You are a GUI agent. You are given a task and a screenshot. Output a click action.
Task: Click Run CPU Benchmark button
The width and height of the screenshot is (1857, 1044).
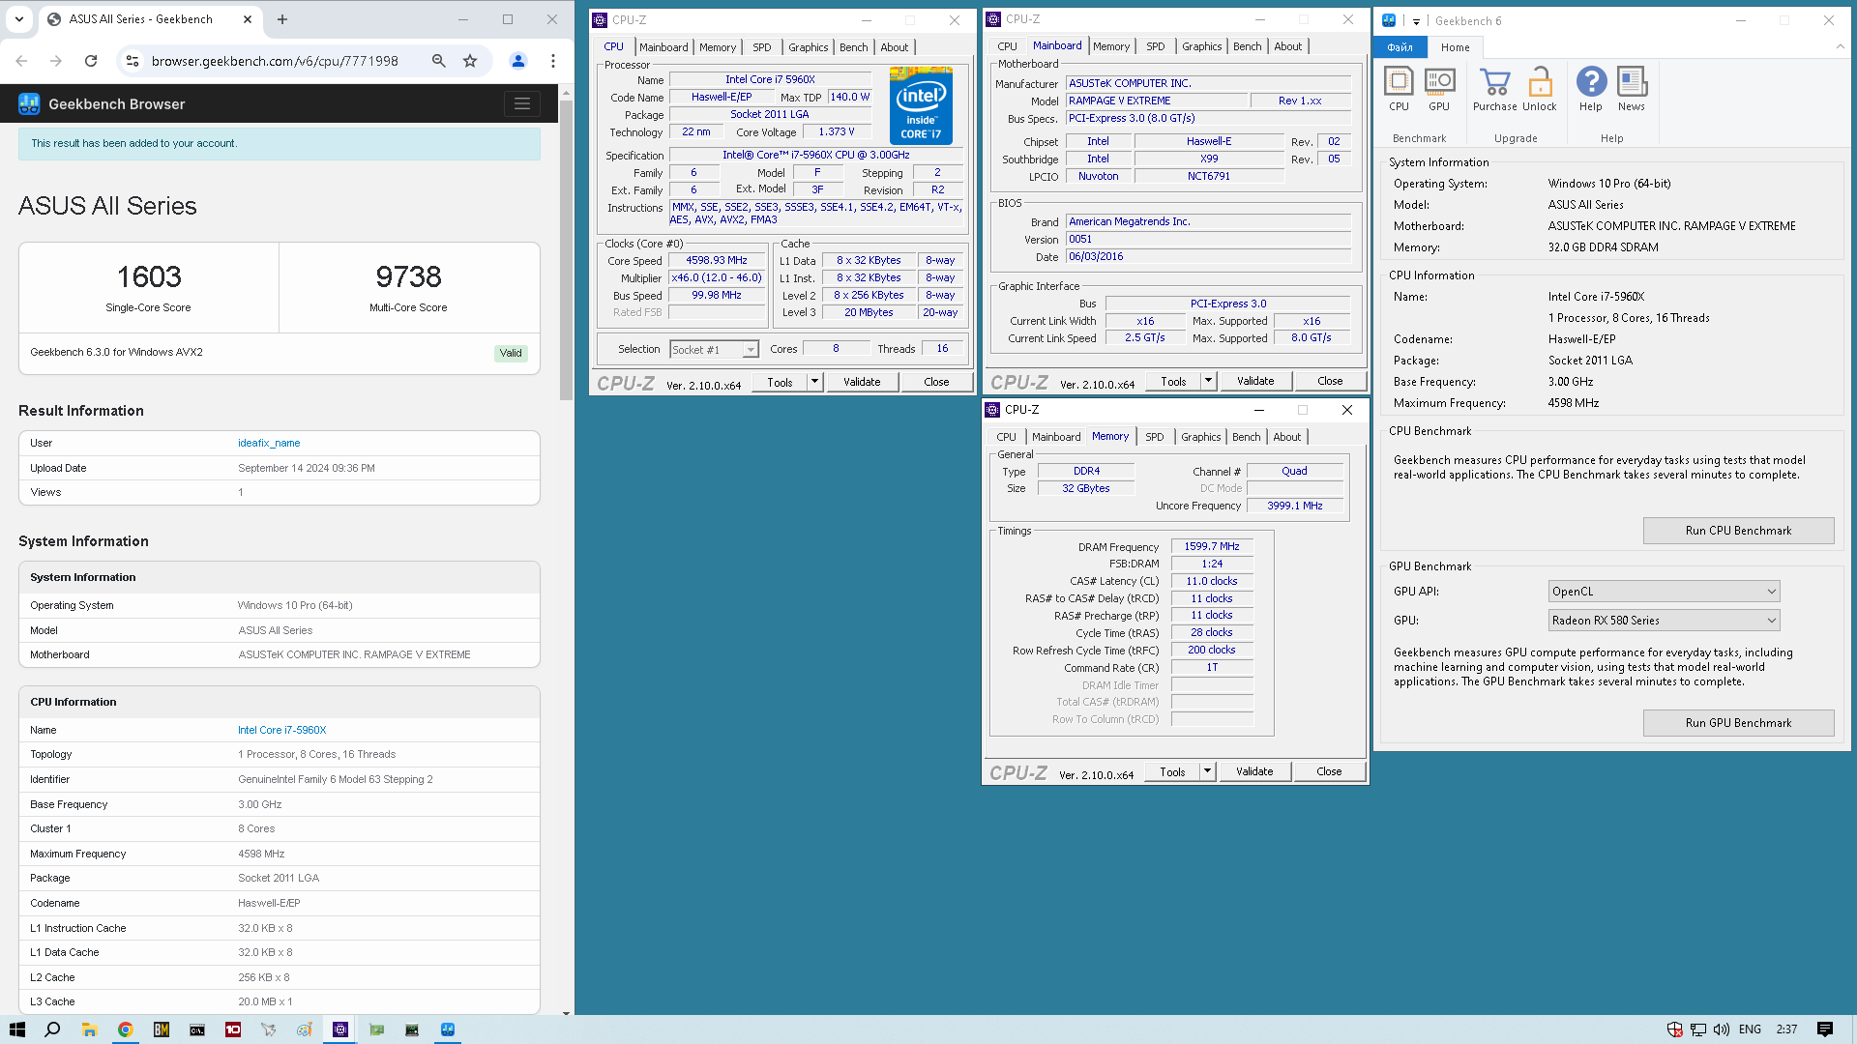coord(1738,531)
